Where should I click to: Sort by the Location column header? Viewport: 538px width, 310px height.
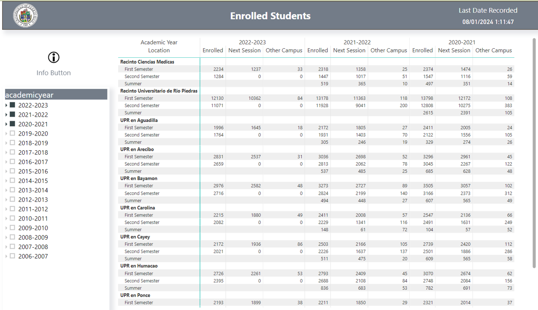159,50
